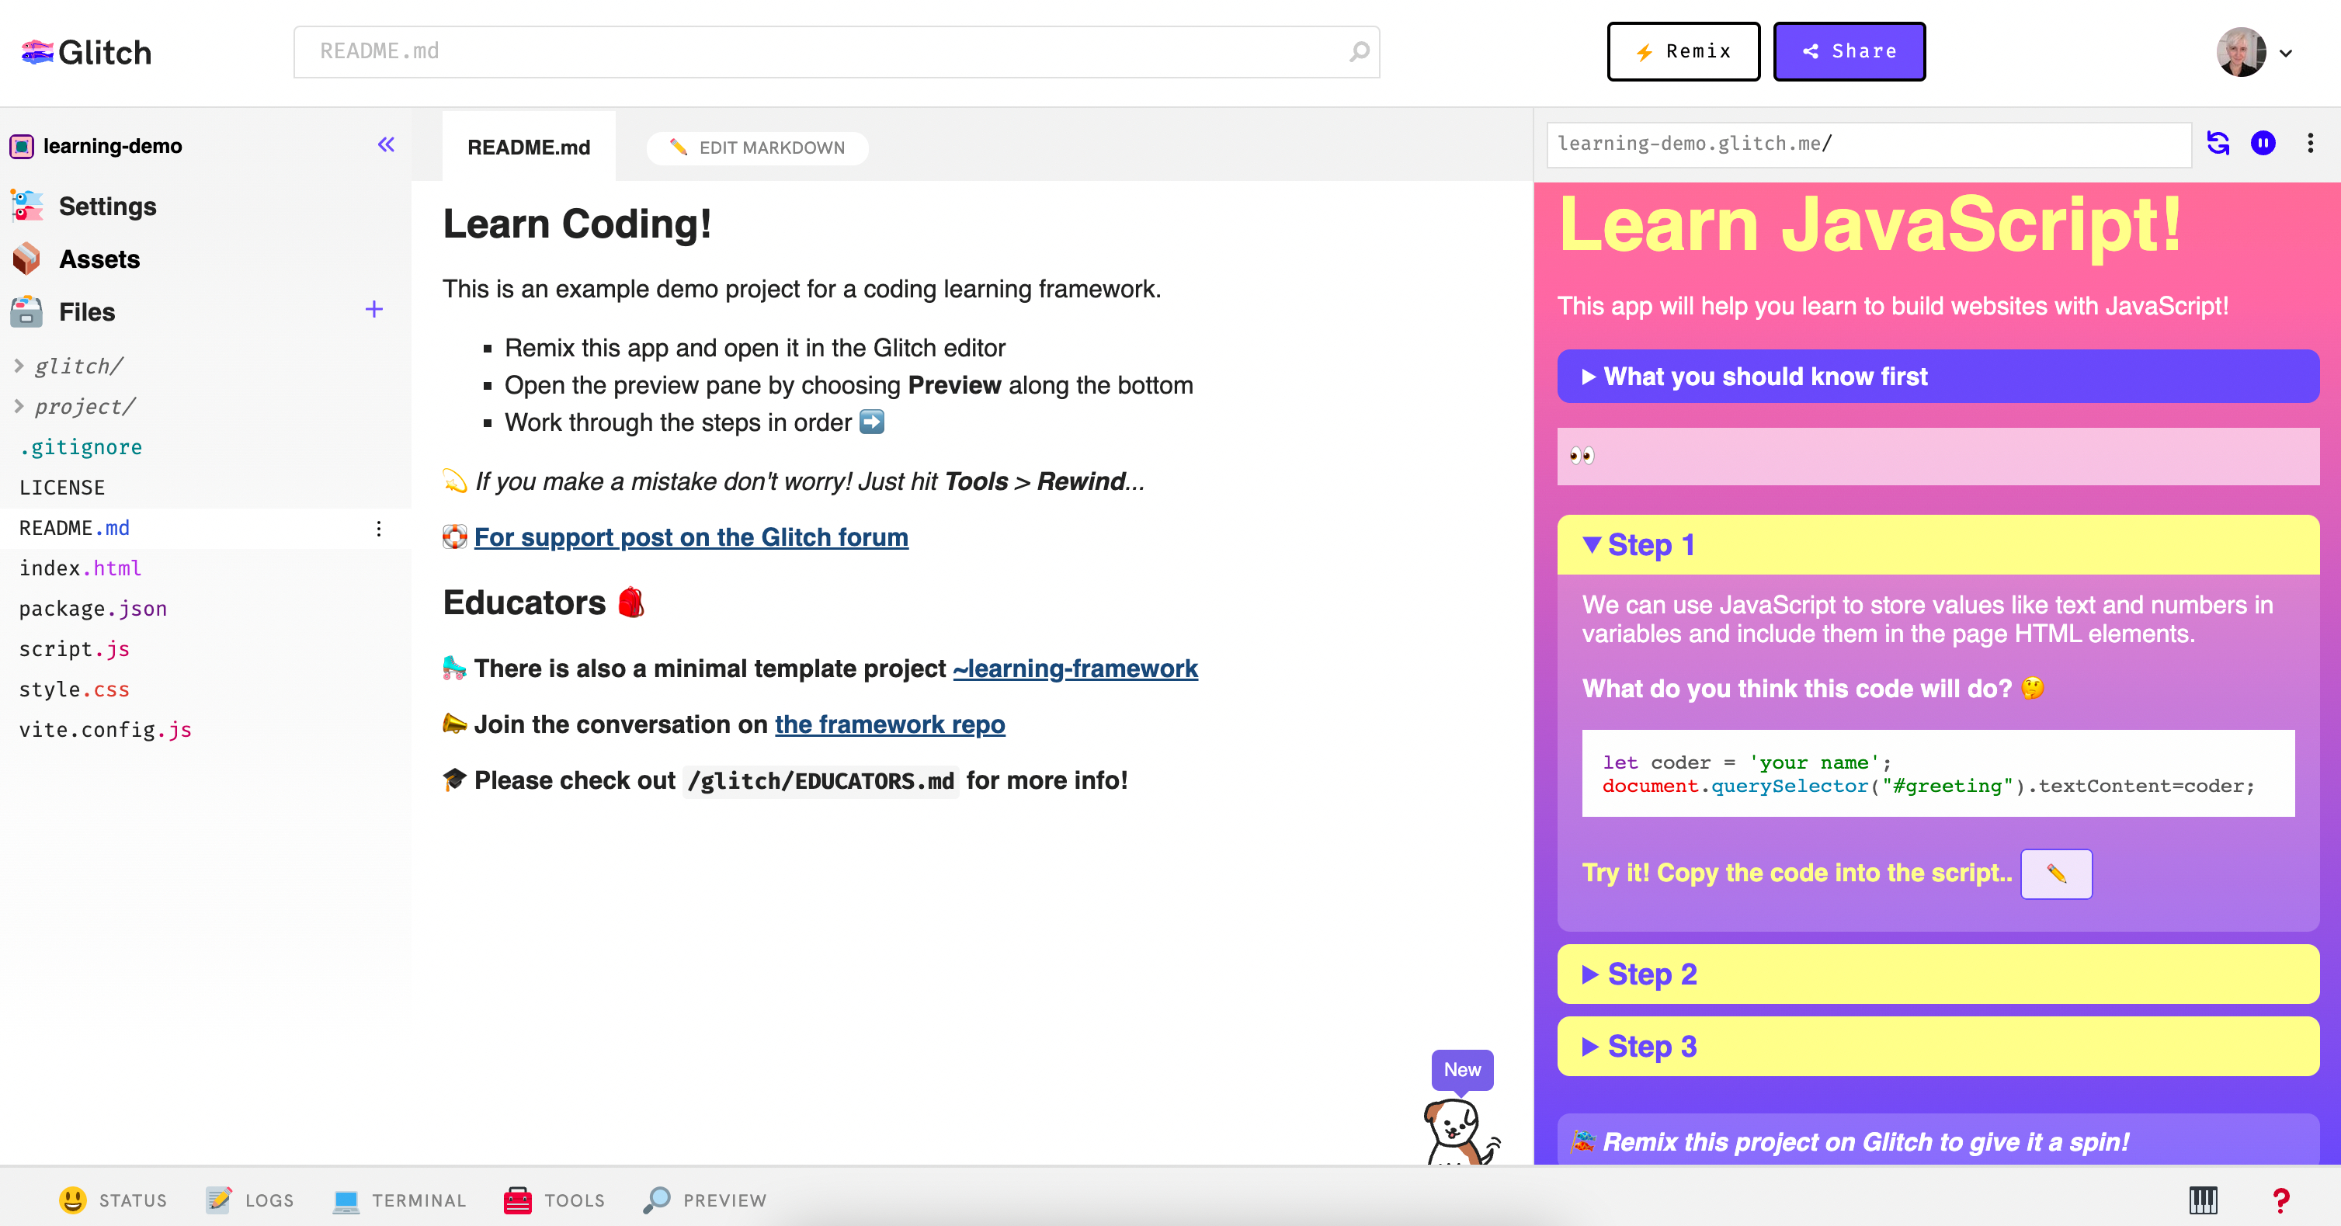Toggle Edit Markdown mode

tap(757, 148)
